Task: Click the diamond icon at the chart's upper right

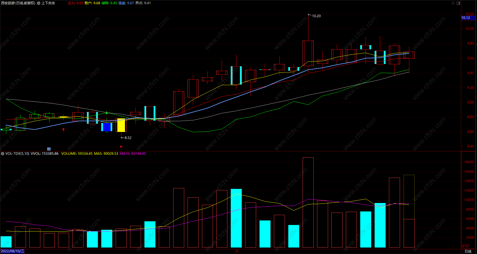Action: pos(453,3)
